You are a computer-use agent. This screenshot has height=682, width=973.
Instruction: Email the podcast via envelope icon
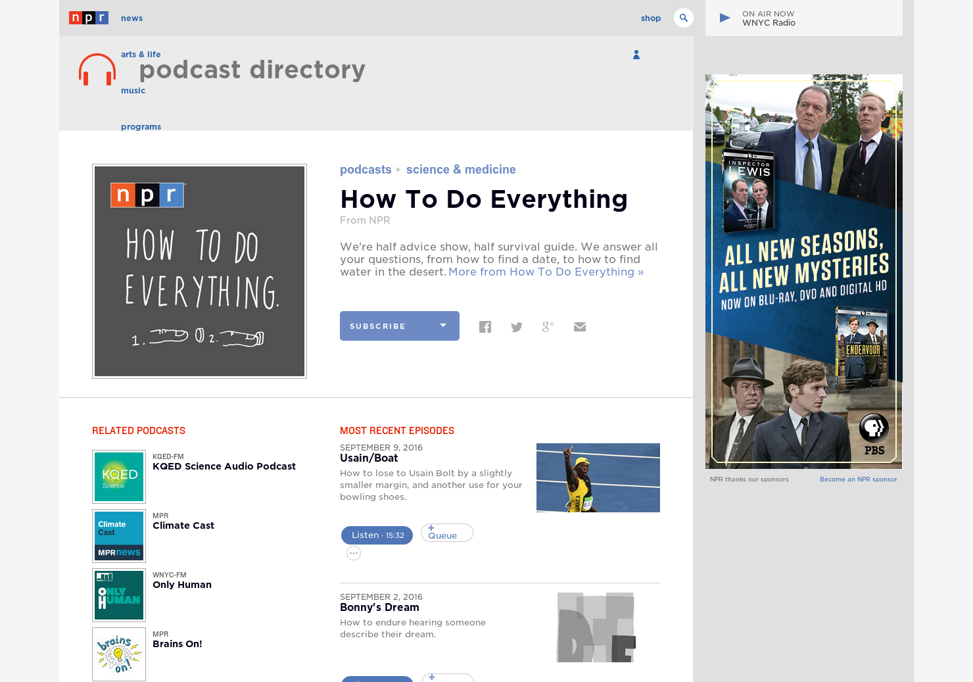580,326
